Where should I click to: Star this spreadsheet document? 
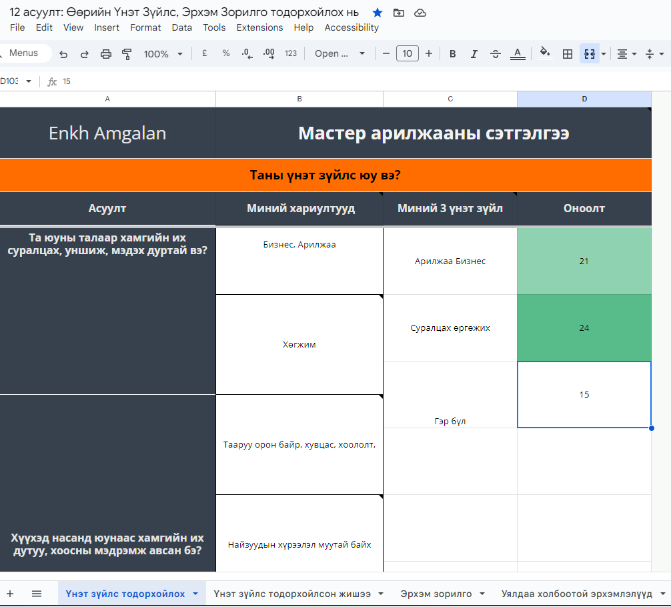(377, 13)
